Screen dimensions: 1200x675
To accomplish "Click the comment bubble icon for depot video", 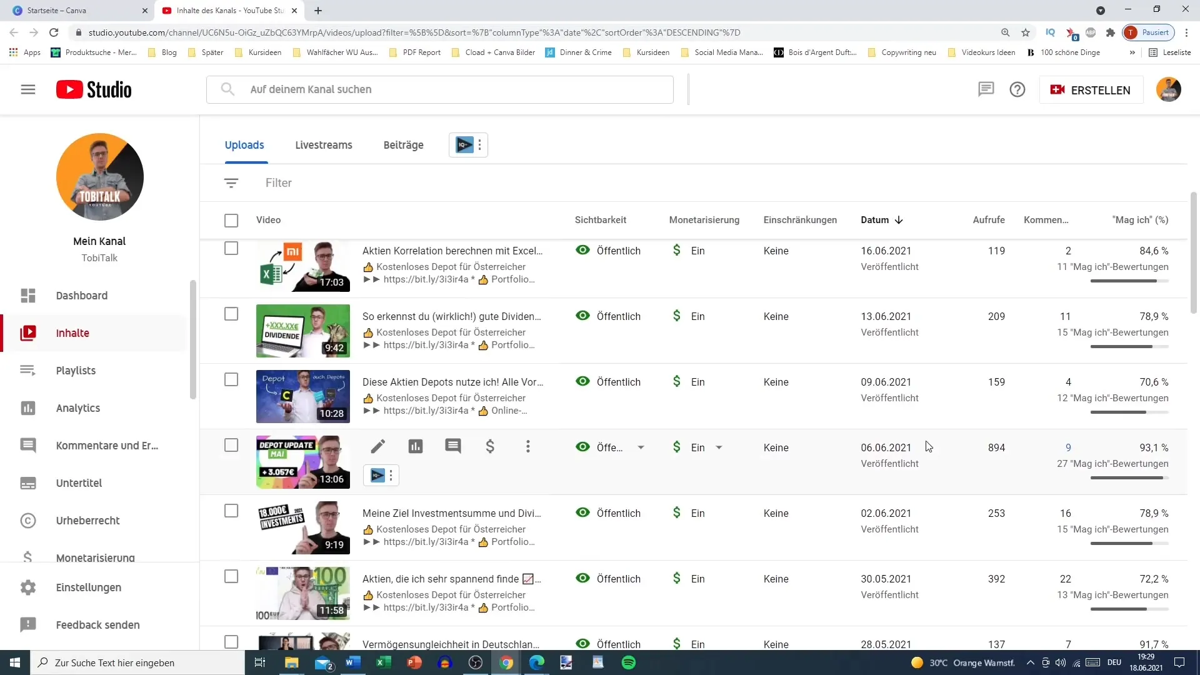I will tap(452, 447).
